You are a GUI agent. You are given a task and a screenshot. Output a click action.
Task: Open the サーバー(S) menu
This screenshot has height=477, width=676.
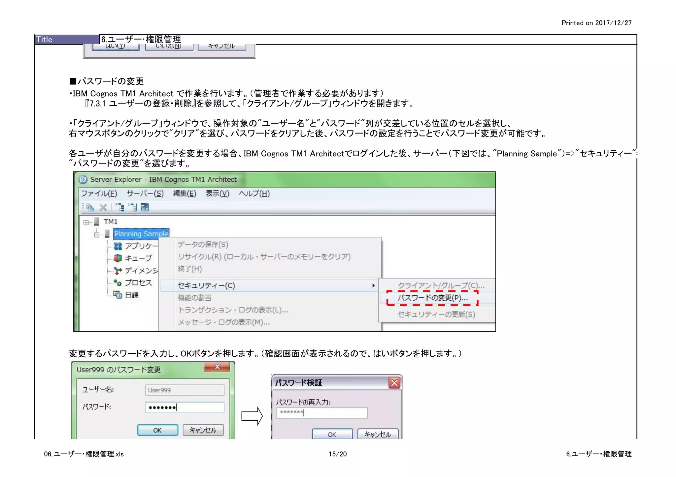(145, 194)
